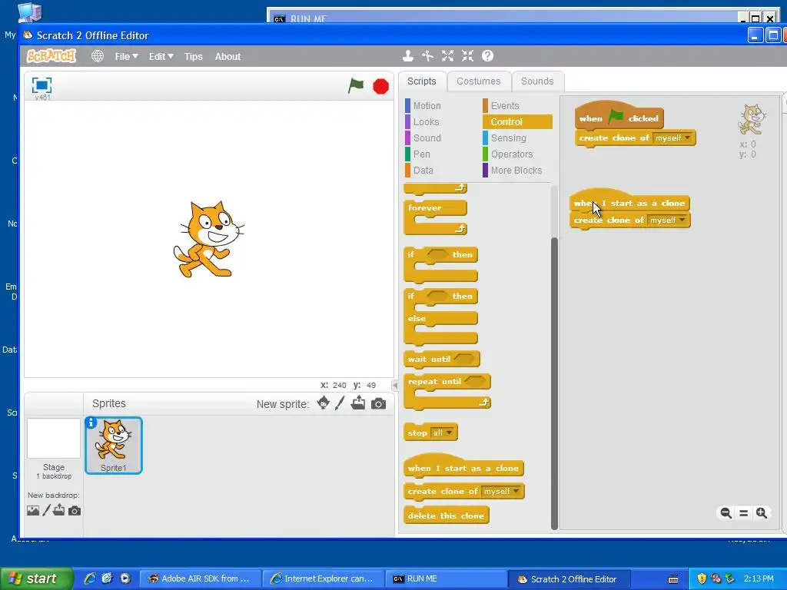This screenshot has width=787, height=590.
Task: Select the Events block category
Action: tap(504, 106)
